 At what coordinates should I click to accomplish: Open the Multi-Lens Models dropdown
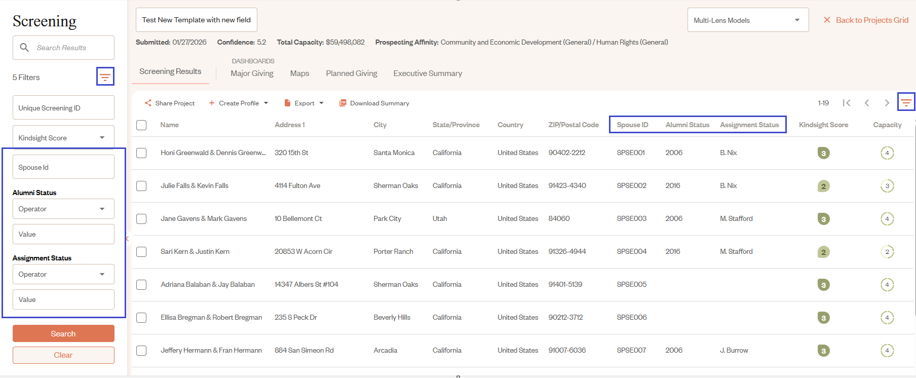[748, 20]
